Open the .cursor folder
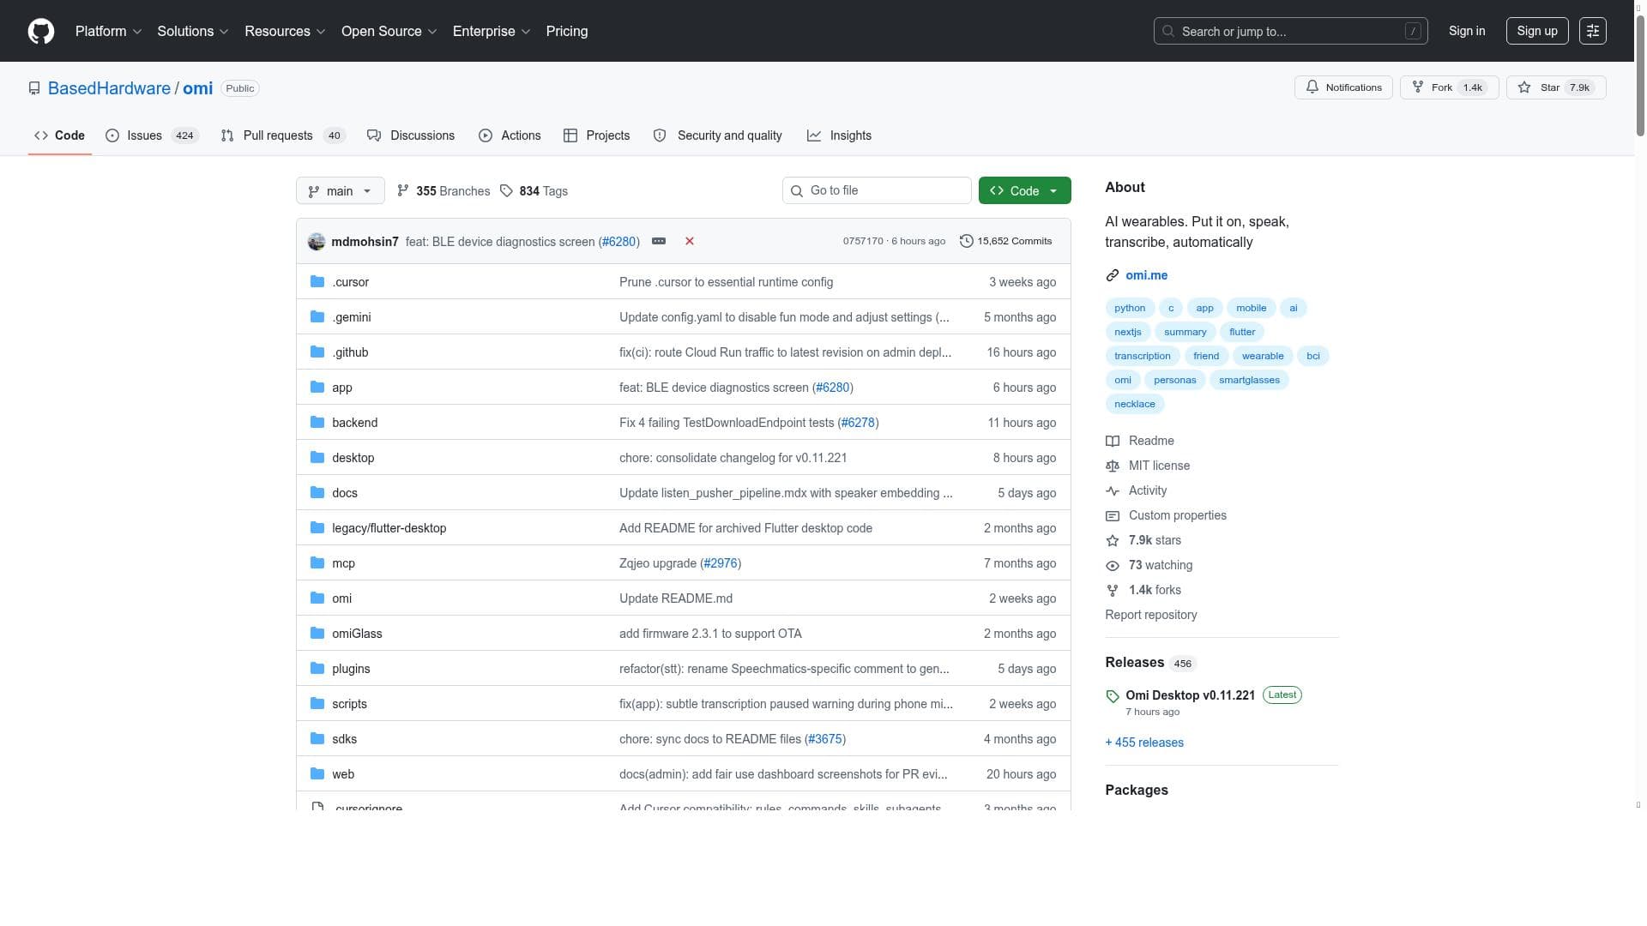The width and height of the screenshot is (1647, 926). (350, 282)
